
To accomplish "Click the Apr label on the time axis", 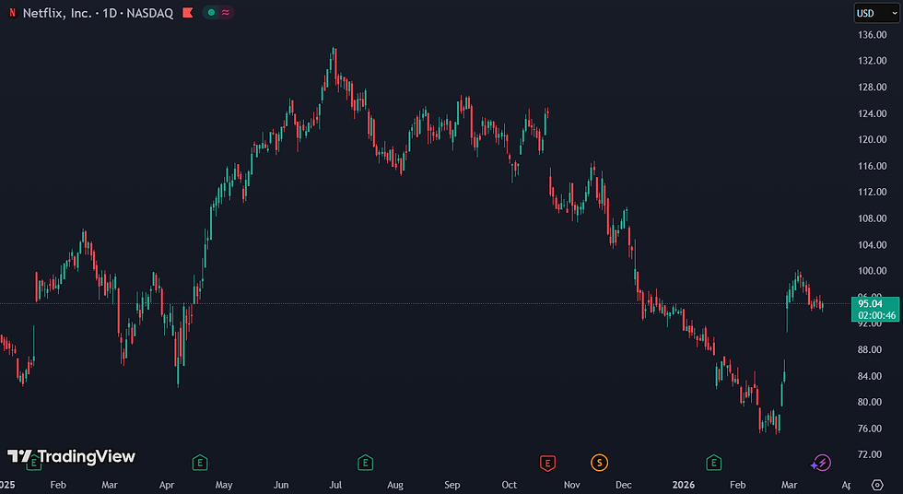I will click(167, 485).
